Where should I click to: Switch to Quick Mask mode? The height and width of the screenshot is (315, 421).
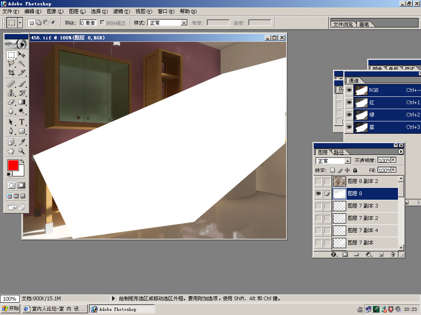click(21, 185)
